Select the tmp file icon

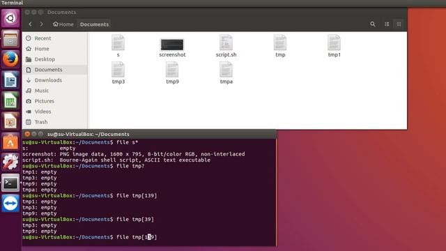[280, 45]
